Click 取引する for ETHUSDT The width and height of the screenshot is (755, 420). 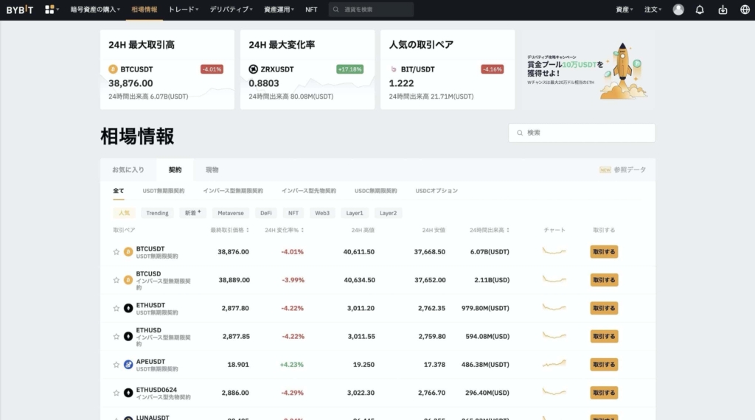tap(604, 309)
